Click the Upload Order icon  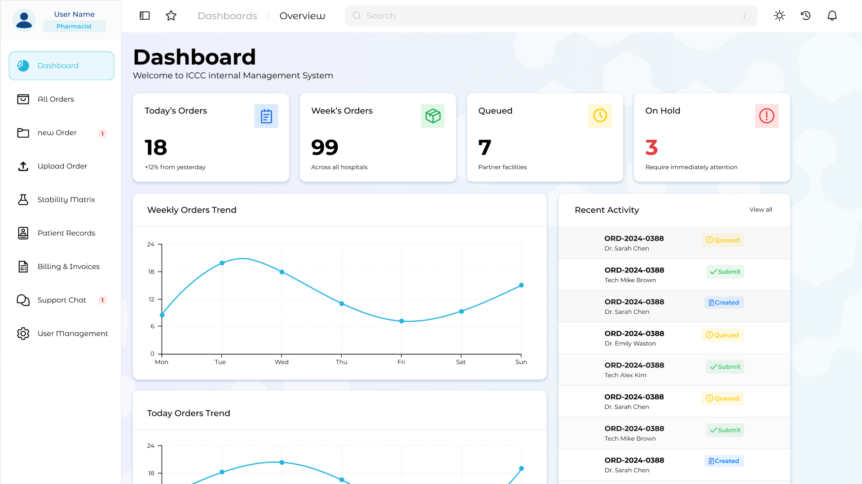(23, 166)
